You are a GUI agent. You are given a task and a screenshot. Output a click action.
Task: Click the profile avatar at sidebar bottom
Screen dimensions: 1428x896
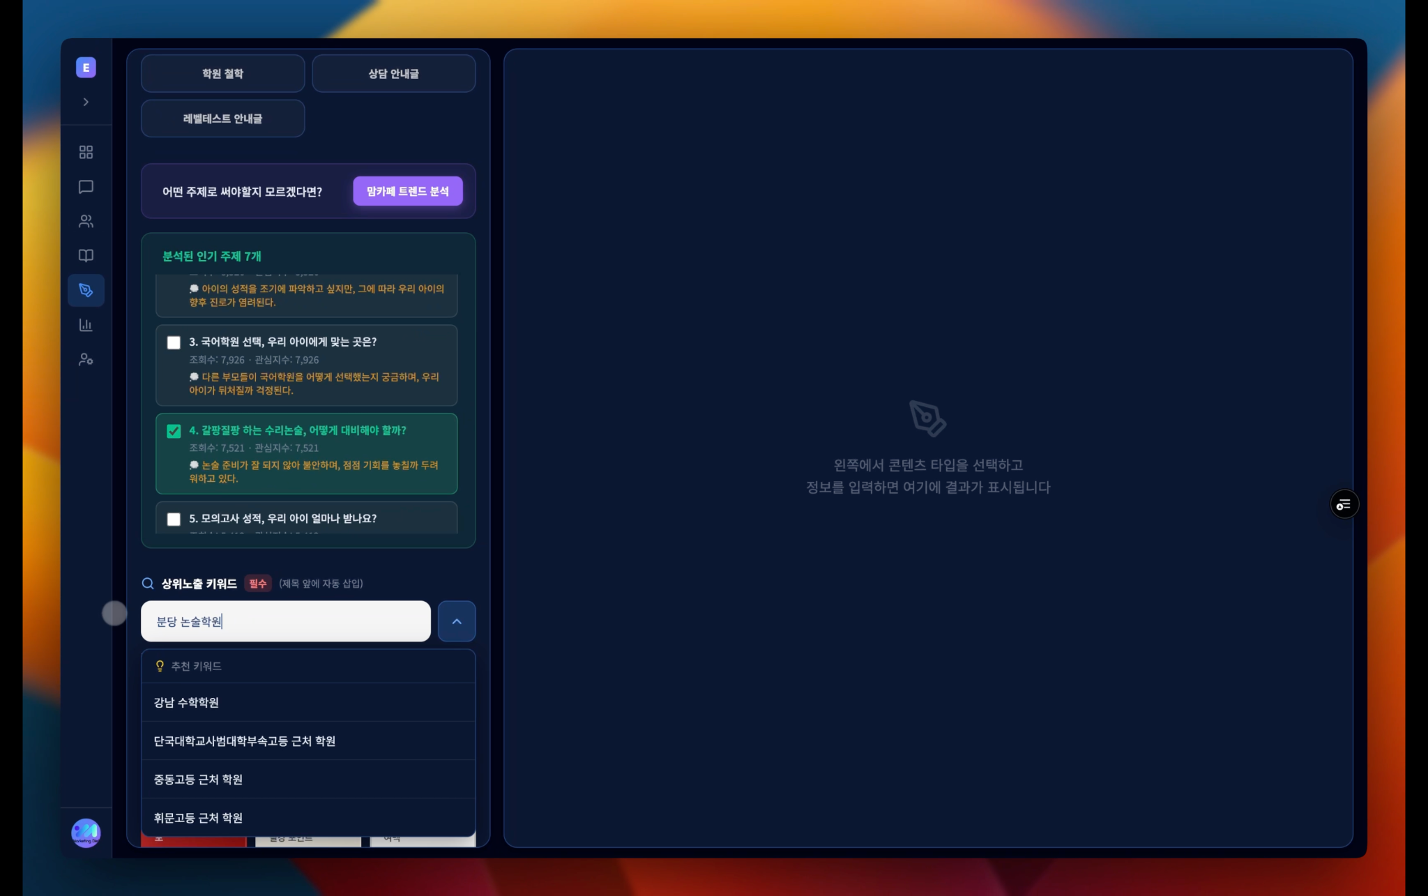point(86,833)
